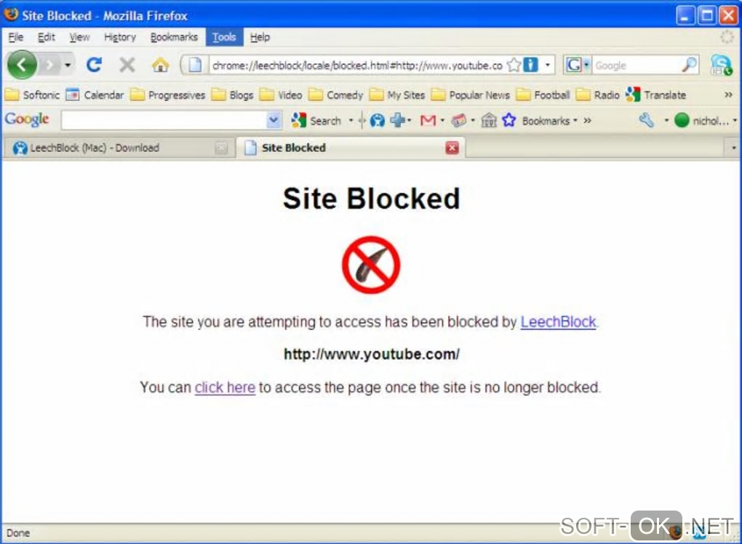Click the address bar URL field

pos(356,65)
